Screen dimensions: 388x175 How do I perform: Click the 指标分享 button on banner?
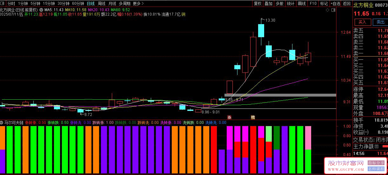click(376, 163)
